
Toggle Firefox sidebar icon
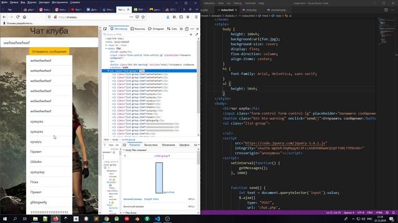click(181, 17)
